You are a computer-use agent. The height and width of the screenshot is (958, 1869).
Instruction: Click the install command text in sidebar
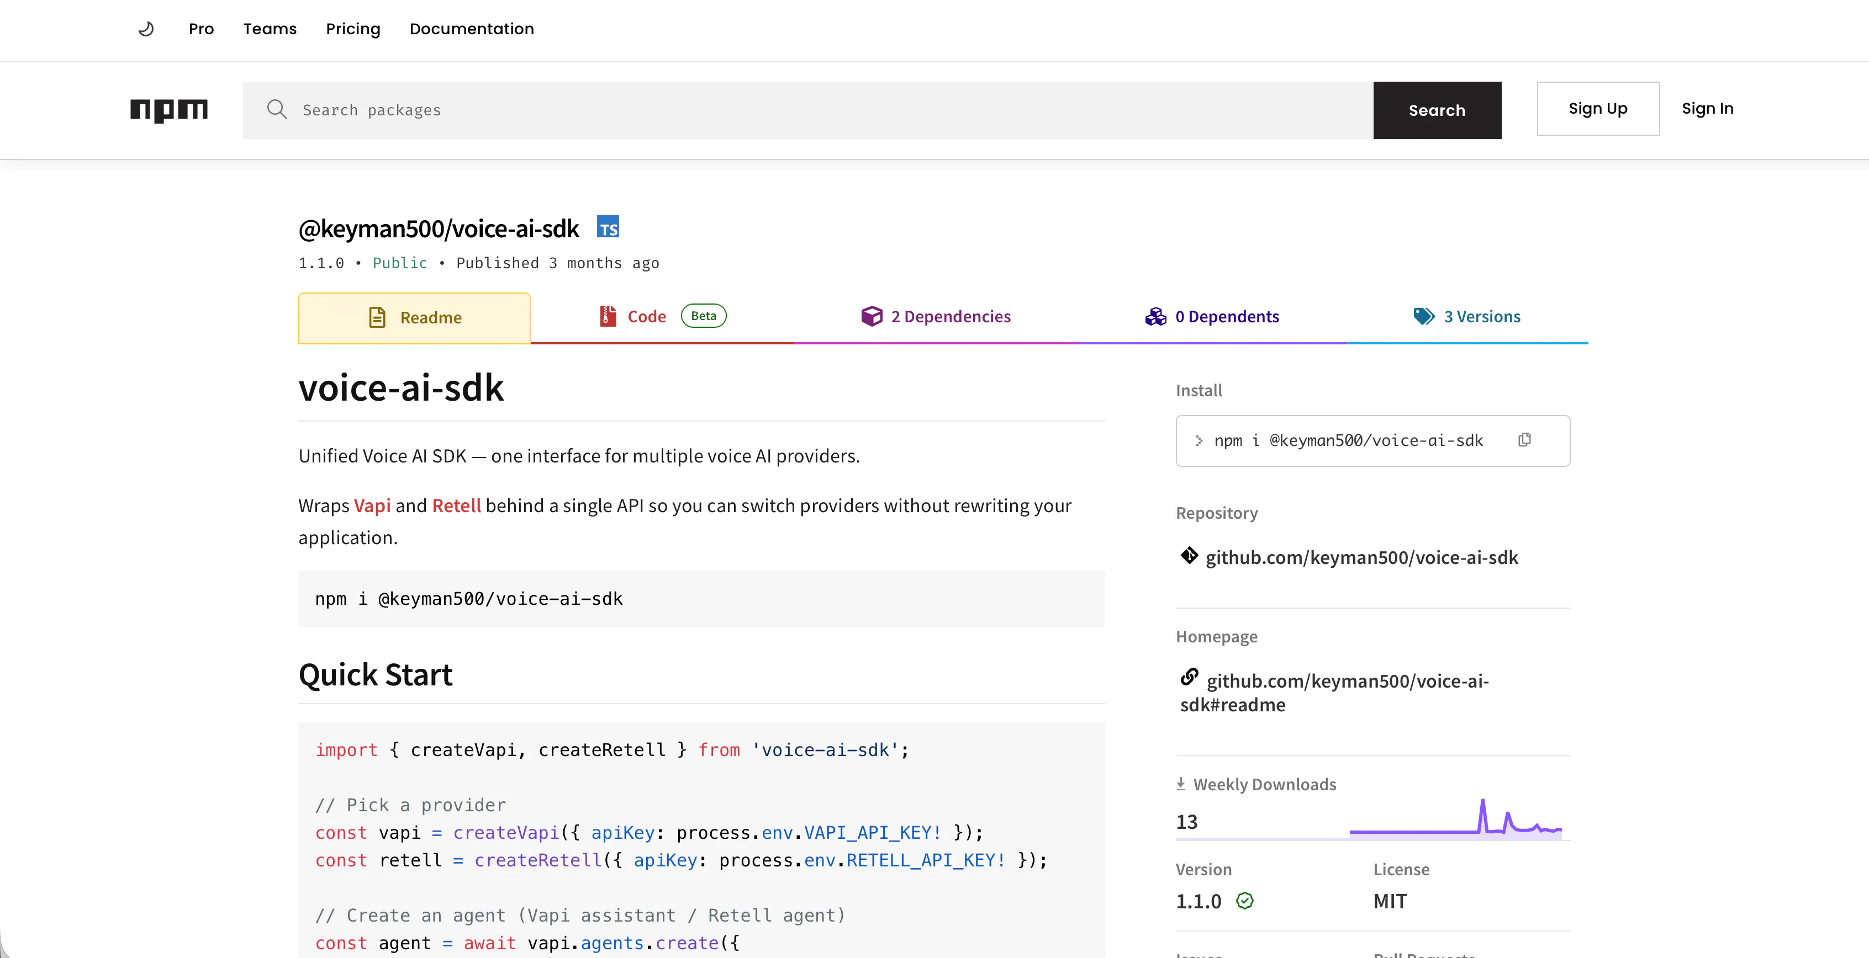coord(1349,440)
